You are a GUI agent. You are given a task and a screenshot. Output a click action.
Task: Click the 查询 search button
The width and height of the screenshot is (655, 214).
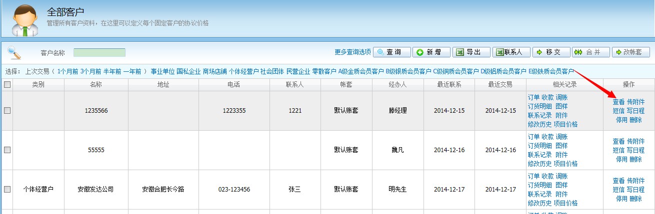392,52
